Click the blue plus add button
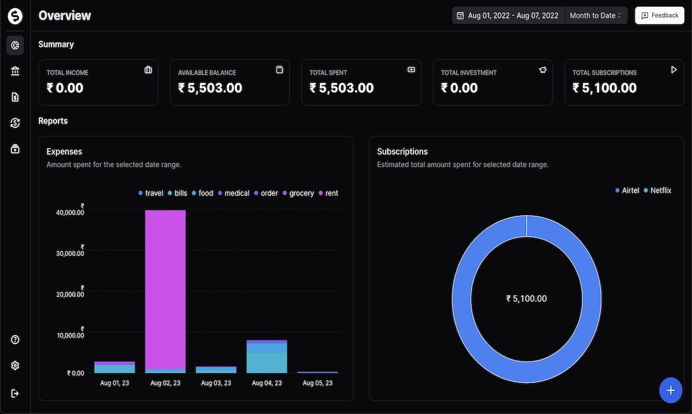Screen dimensions: 692x414 671,390
